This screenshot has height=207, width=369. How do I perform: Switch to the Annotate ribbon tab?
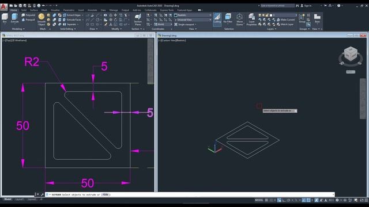click(92, 10)
